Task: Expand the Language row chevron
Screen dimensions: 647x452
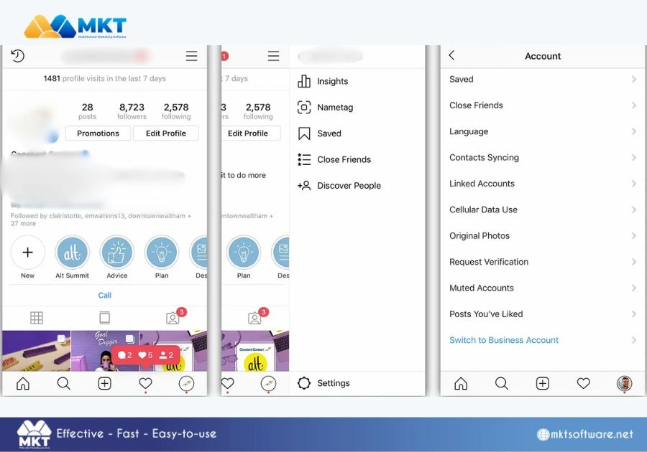Action: click(x=634, y=131)
